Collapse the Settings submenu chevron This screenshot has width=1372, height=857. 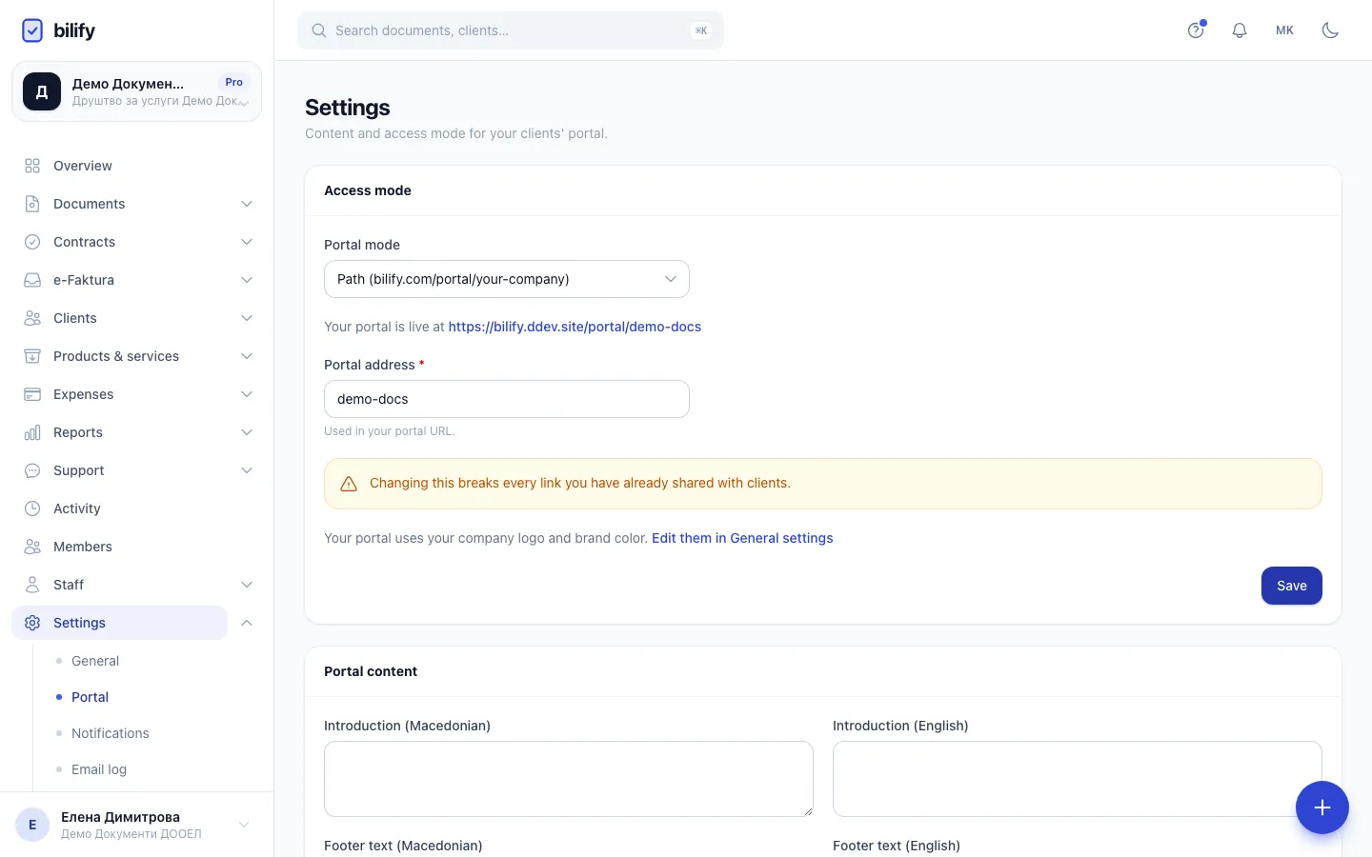click(247, 623)
